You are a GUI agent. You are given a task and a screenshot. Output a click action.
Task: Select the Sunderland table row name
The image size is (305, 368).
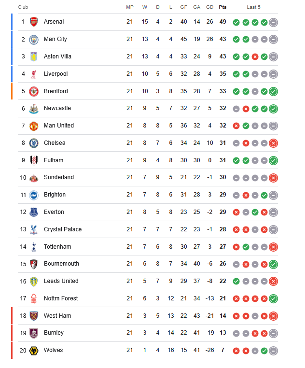point(58,177)
